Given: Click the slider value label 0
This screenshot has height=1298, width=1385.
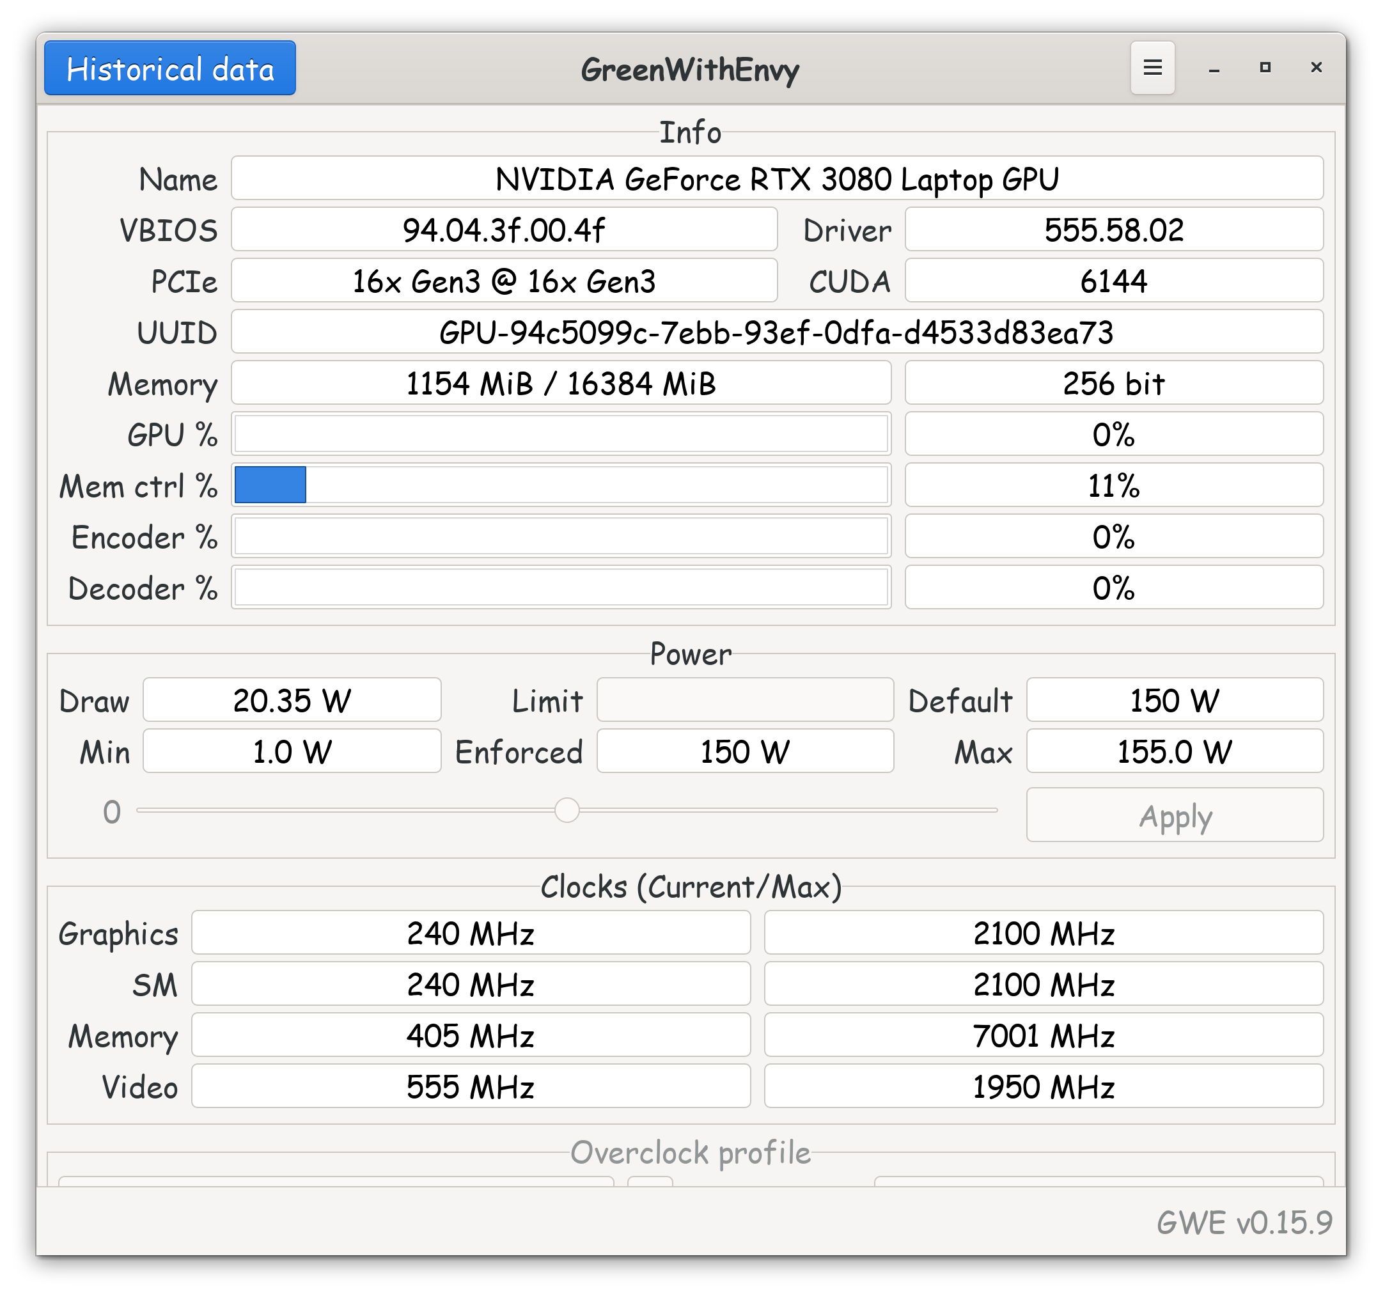Looking at the screenshot, I should pos(111,813).
